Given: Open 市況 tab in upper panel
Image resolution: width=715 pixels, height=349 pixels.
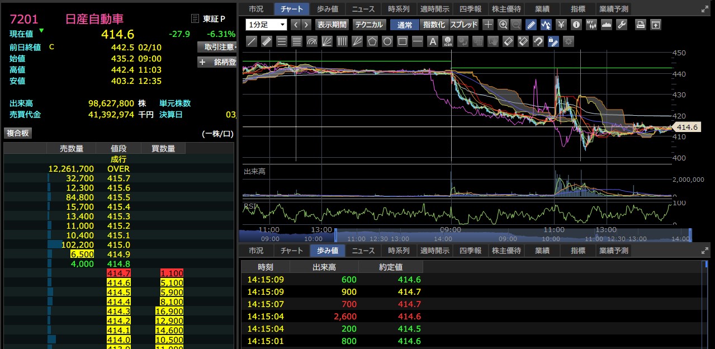Looking at the screenshot, I should click(256, 9).
